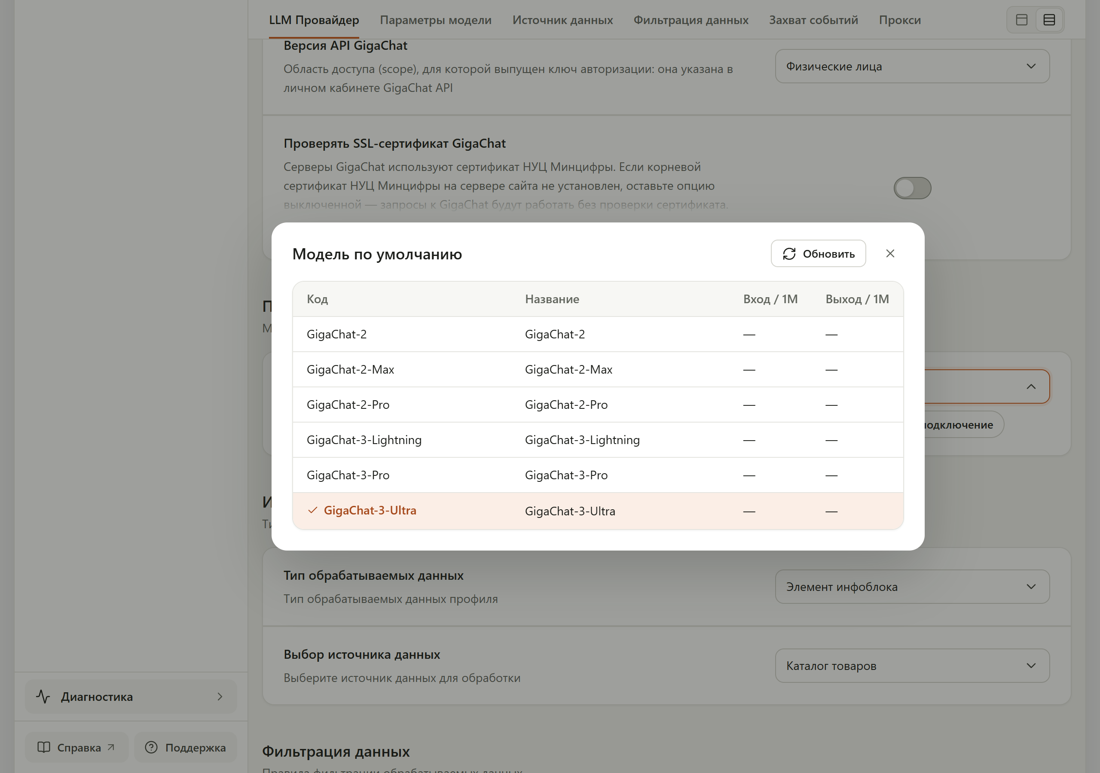Click the Вход / 1M column header
This screenshot has width=1100, height=773.
coord(770,299)
